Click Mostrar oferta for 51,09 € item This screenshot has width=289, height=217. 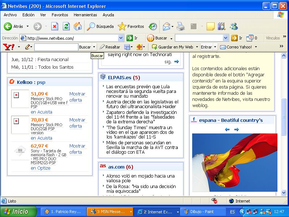click(77, 97)
